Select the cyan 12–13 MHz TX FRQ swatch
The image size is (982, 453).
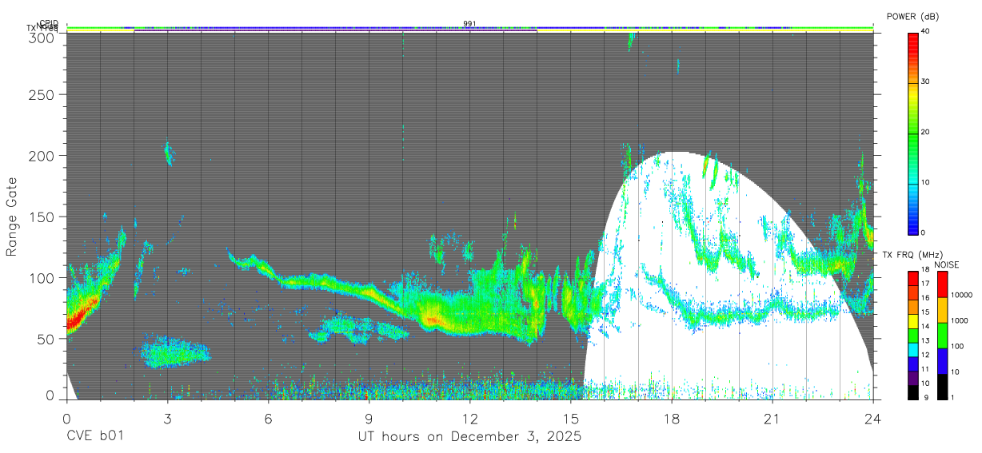click(x=912, y=348)
